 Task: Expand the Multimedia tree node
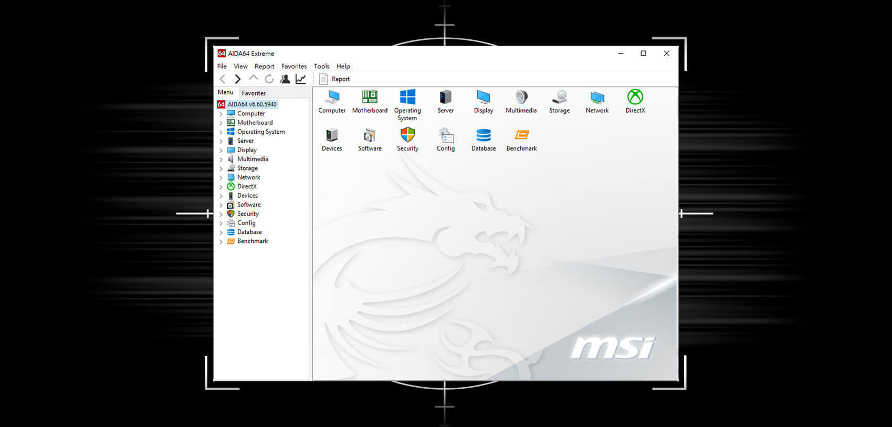tap(221, 159)
